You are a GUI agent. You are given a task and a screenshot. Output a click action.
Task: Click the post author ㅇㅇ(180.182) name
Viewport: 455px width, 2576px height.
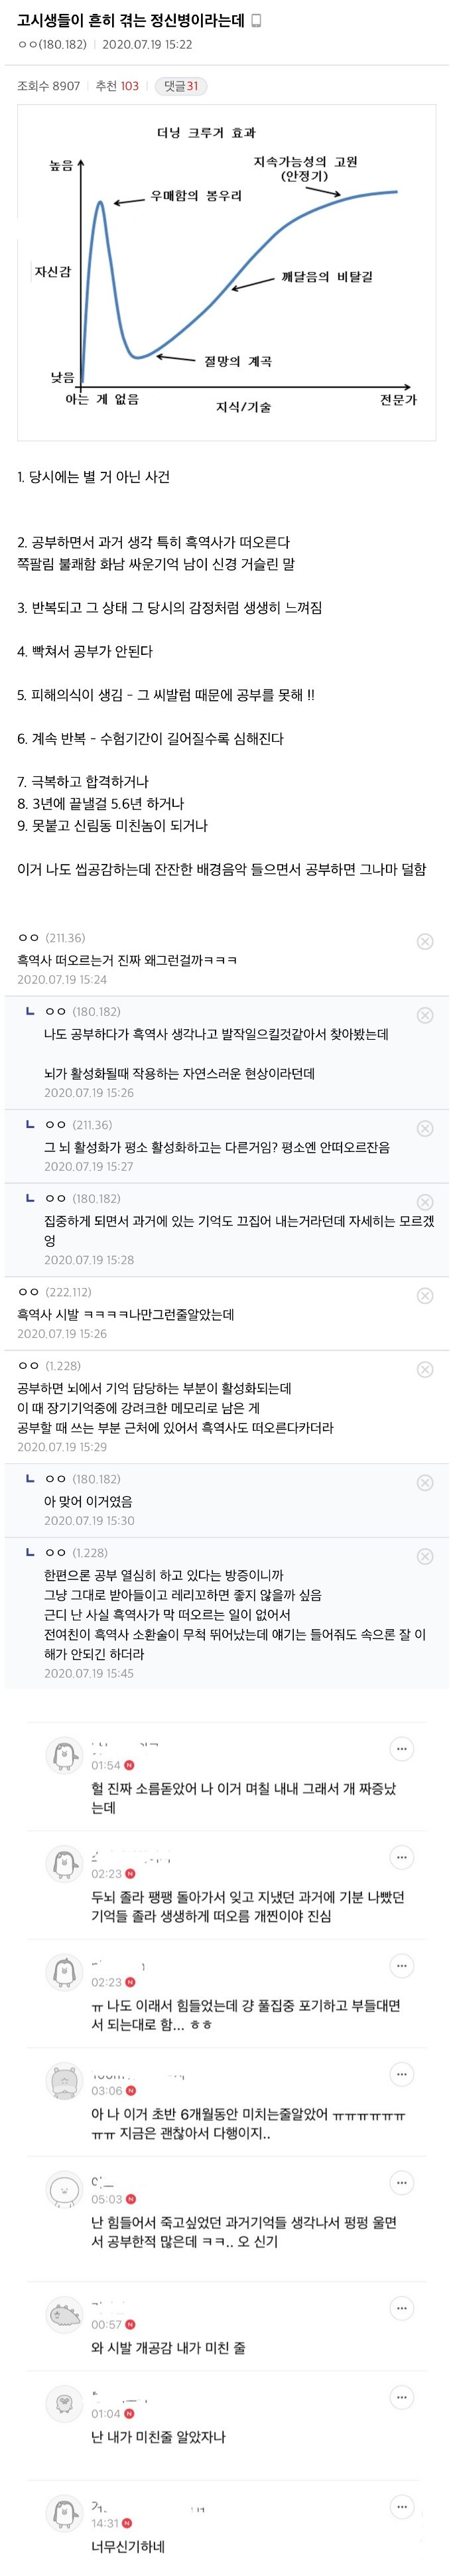point(52,45)
